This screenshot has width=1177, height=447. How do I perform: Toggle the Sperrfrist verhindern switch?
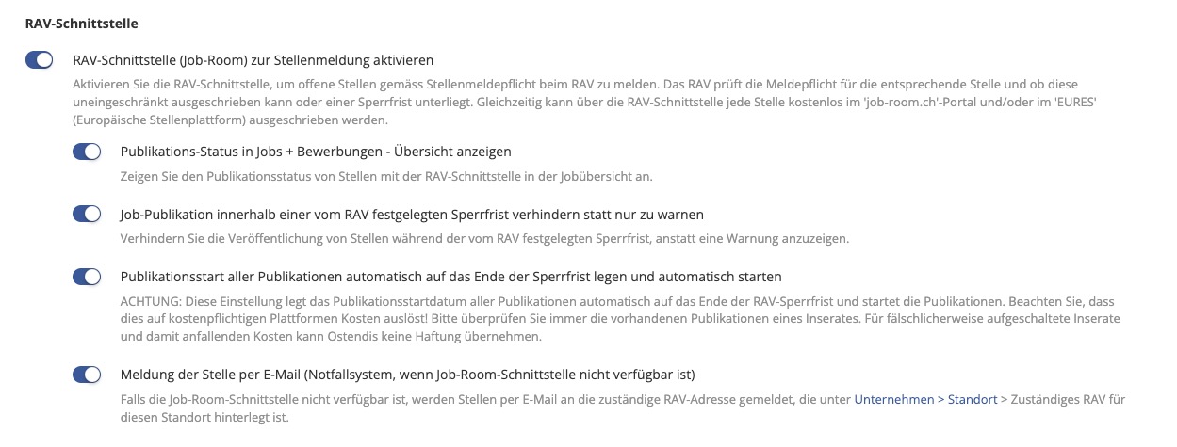pyautogui.click(x=87, y=215)
